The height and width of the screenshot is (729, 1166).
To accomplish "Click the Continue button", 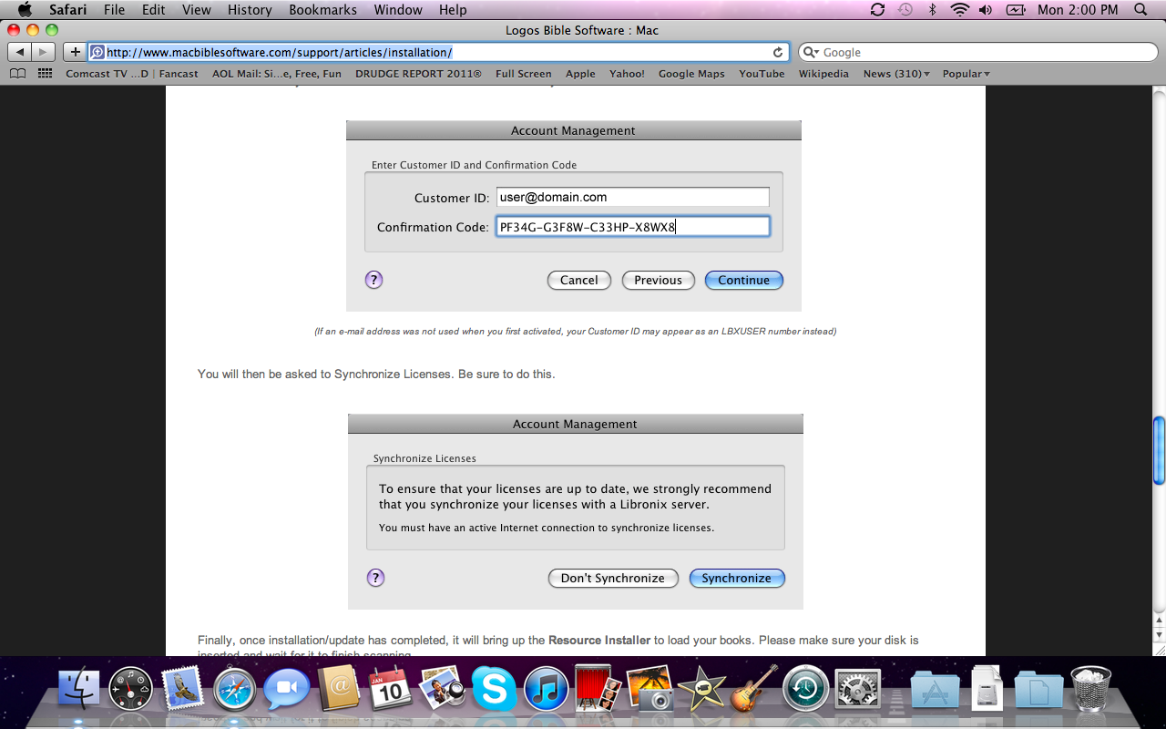I will point(744,280).
